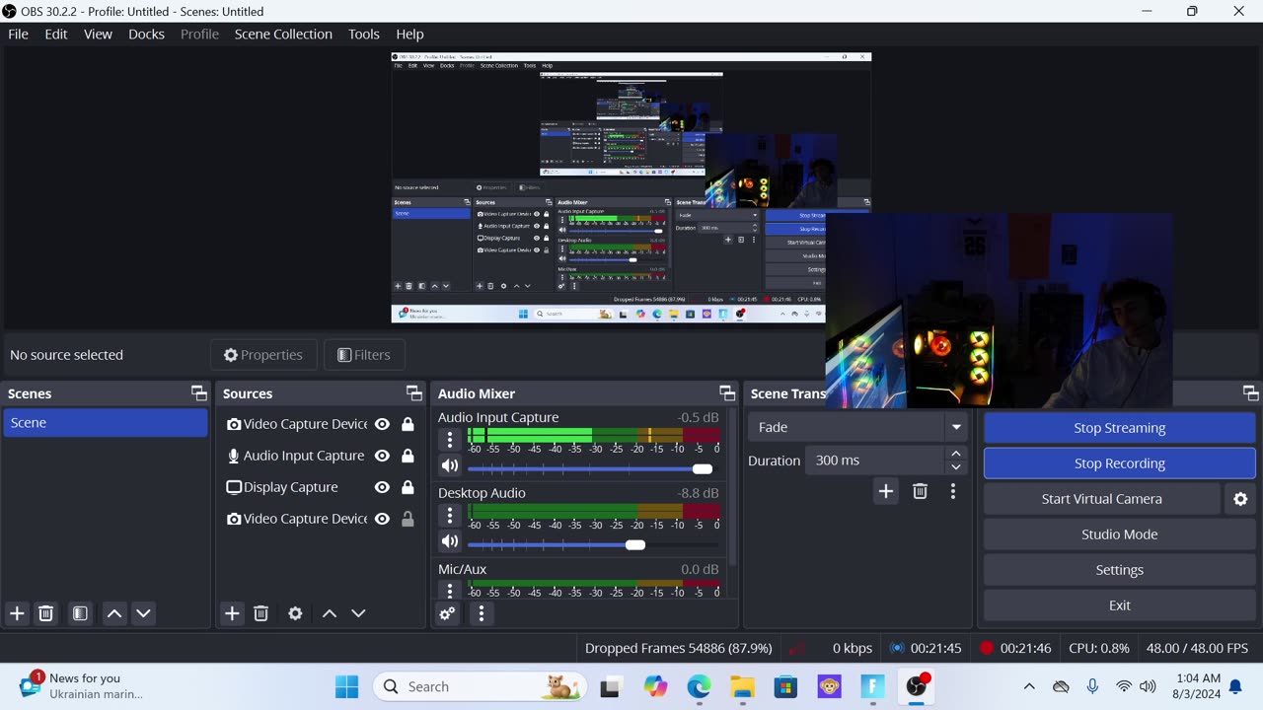
Task: Open the Windows Start menu
Action: (x=347, y=686)
